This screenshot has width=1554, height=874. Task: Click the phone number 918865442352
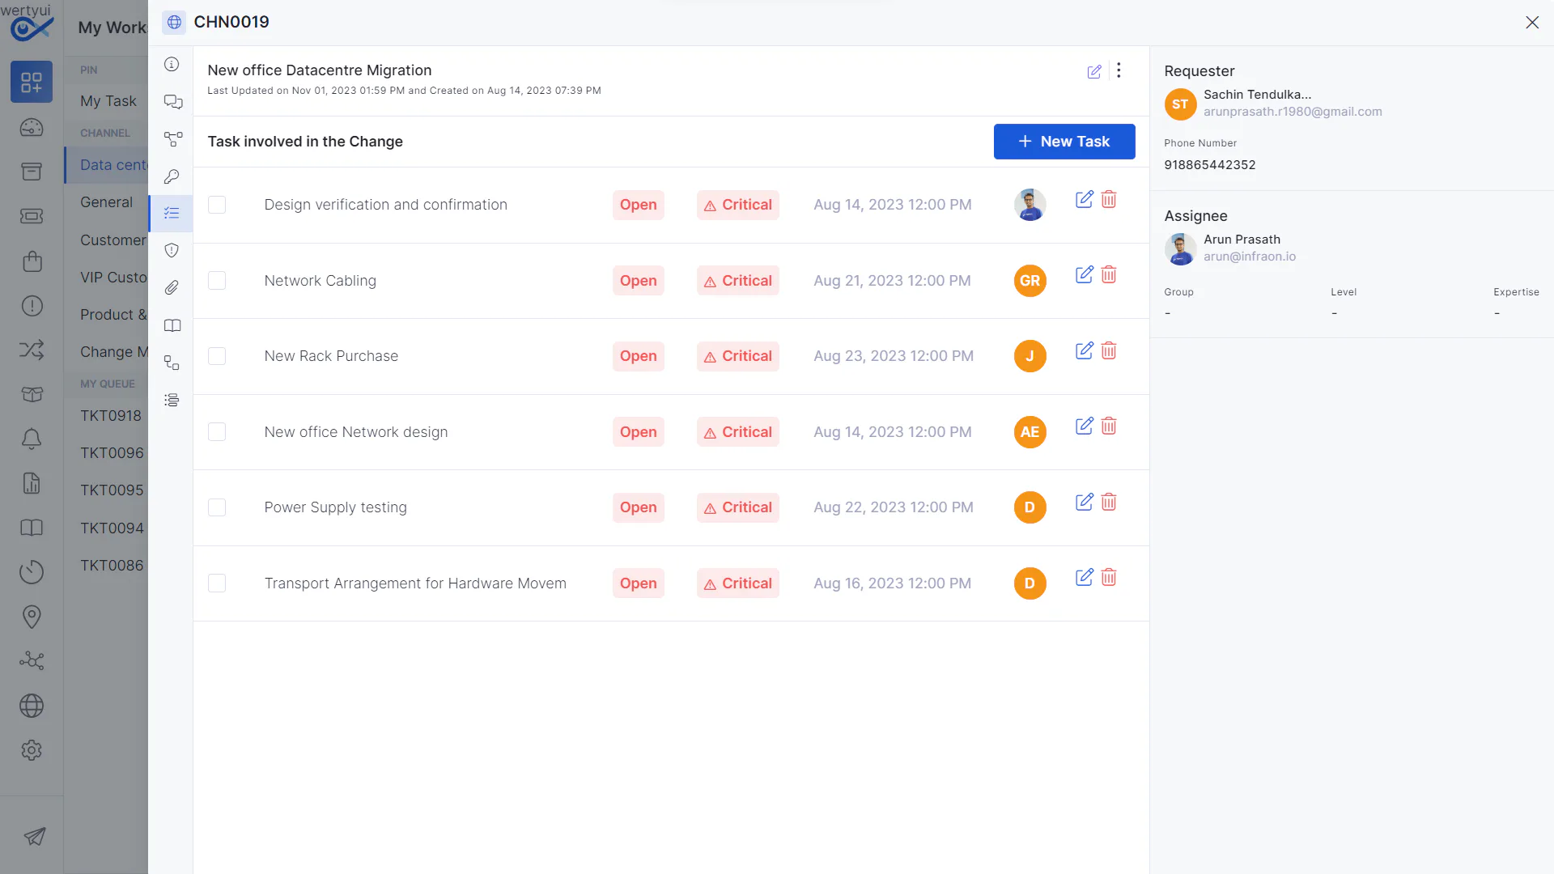[x=1210, y=165]
